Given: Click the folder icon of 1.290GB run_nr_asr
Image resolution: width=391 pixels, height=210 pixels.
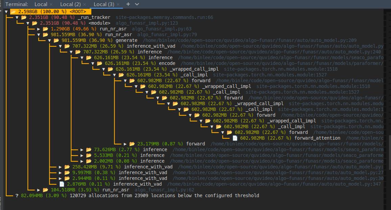Looking at the screenshot, I should coord(46,29).
